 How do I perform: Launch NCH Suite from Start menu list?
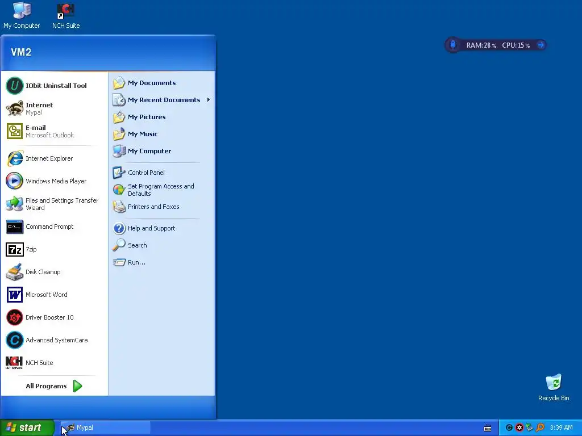pos(54,363)
